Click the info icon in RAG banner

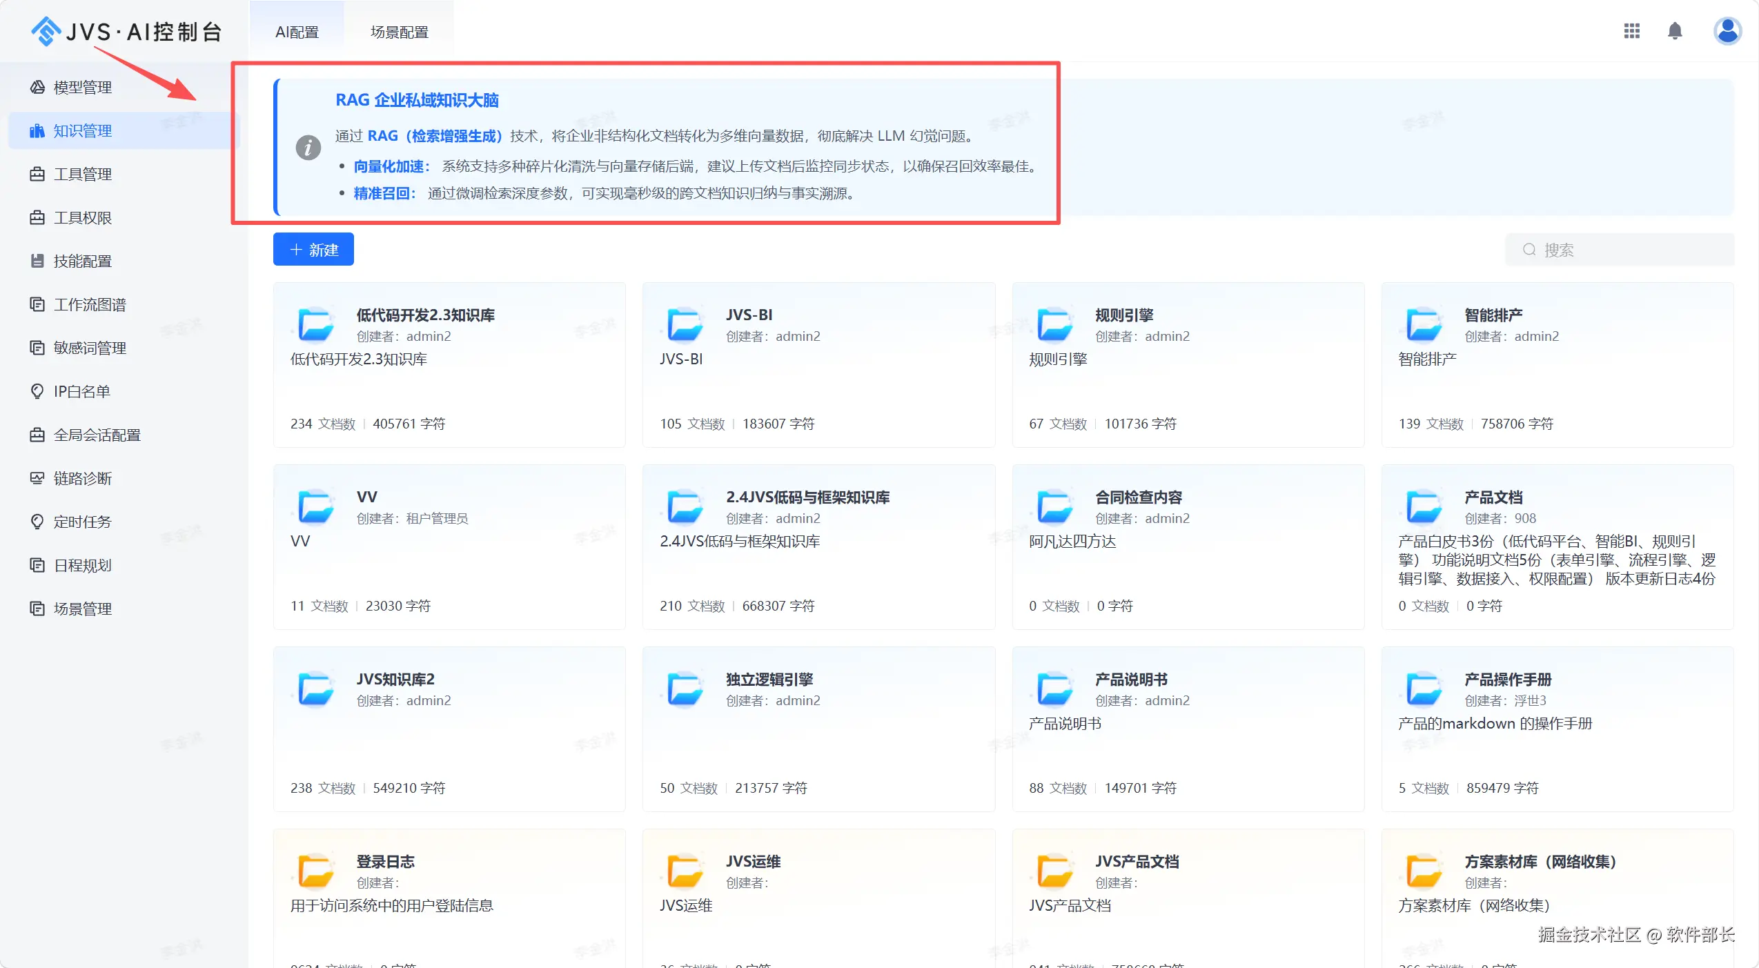click(x=308, y=148)
